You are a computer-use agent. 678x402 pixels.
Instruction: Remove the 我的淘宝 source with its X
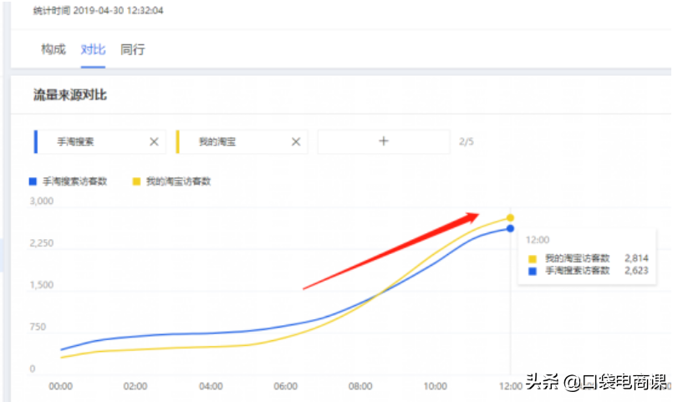(296, 141)
